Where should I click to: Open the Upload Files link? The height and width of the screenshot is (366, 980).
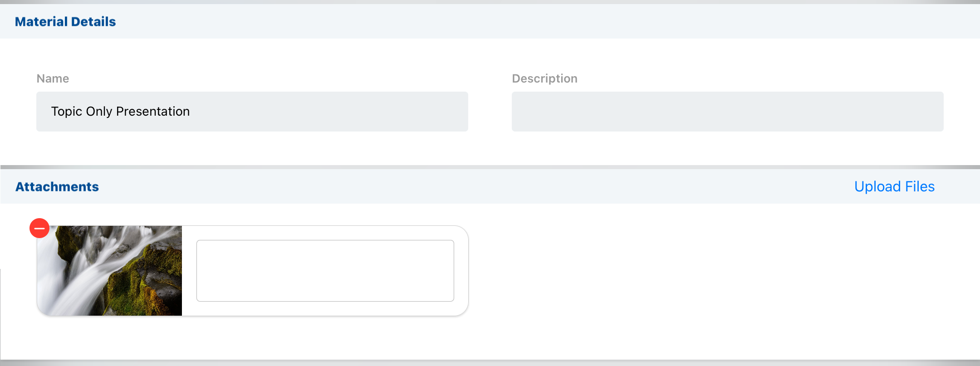click(x=894, y=186)
